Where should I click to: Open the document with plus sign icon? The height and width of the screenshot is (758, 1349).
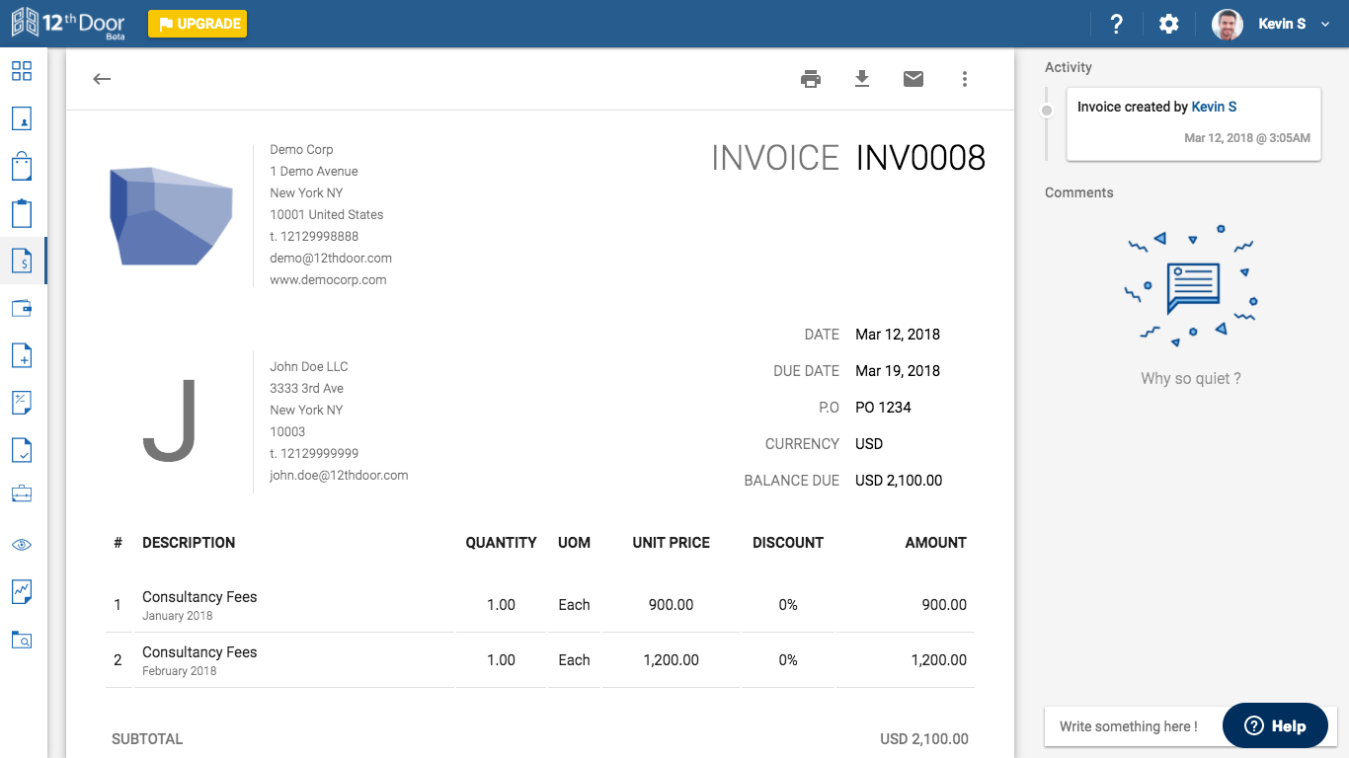click(22, 355)
